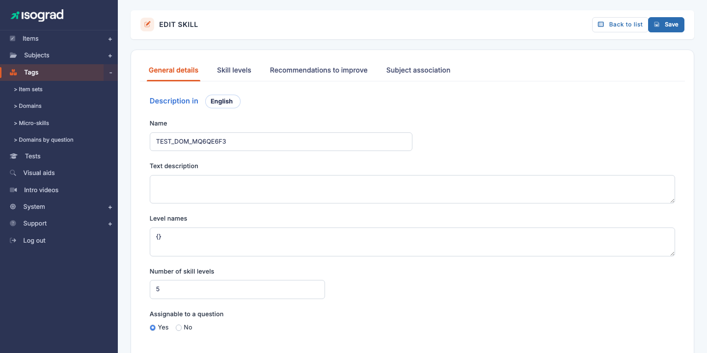Click the Assignable to a question label
Image resolution: width=707 pixels, height=353 pixels.
point(187,314)
